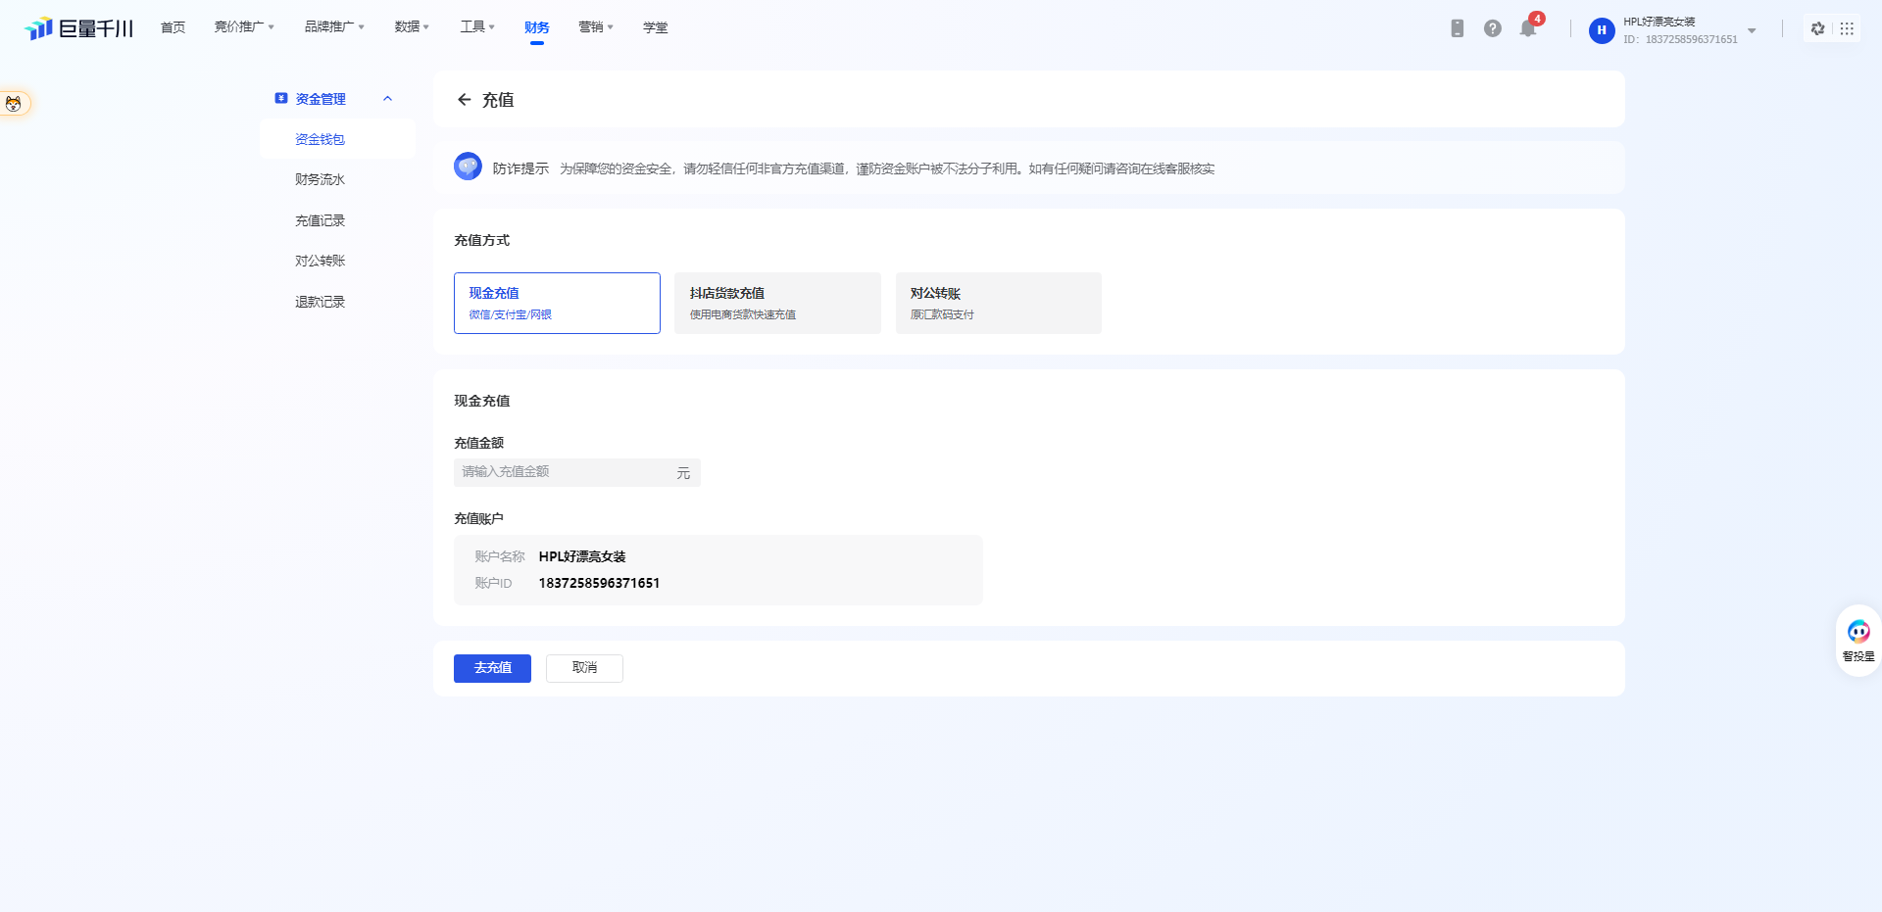
Task: Open 财务流水 in the sidebar
Action: [x=320, y=179]
